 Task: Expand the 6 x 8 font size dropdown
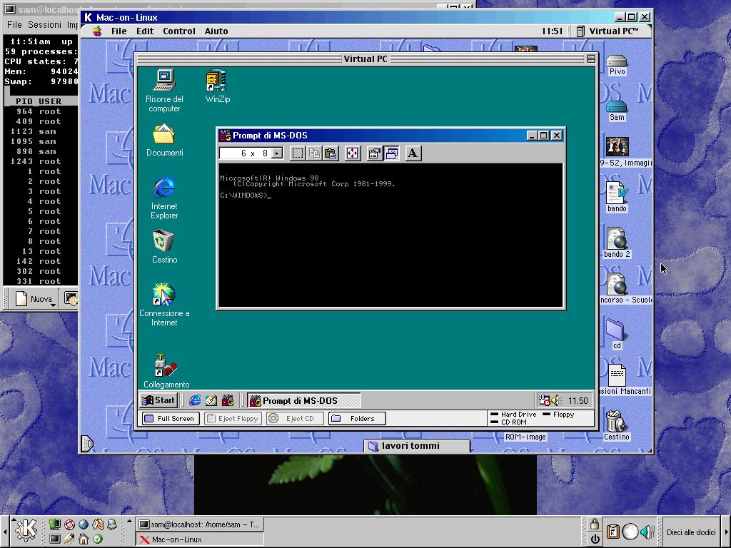(277, 153)
